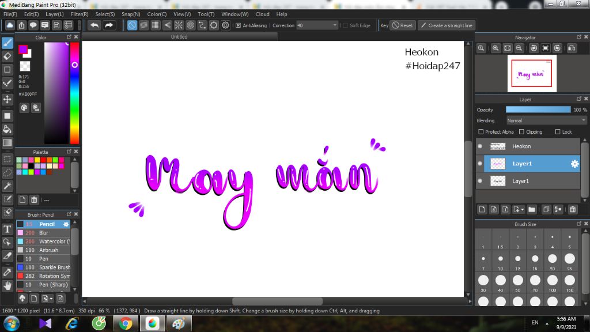
Task: Open the Window menu
Action: [235, 14]
